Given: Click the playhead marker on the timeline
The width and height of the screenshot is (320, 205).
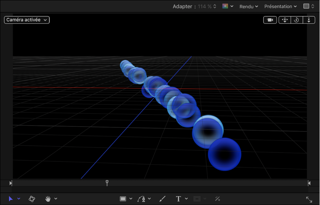Looking at the screenshot, I should [x=107, y=183].
